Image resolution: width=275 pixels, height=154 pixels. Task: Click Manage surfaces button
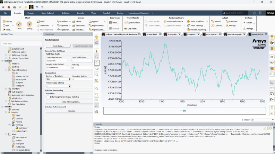click(249, 29)
